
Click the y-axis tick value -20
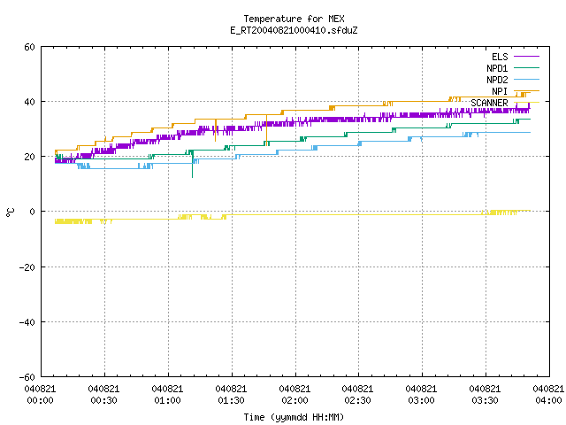(27, 267)
